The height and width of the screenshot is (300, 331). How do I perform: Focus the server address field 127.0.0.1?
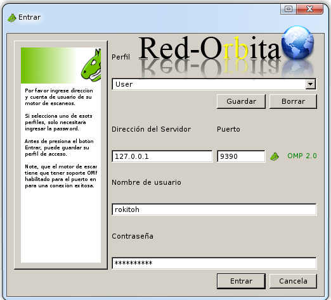[x=162, y=156]
